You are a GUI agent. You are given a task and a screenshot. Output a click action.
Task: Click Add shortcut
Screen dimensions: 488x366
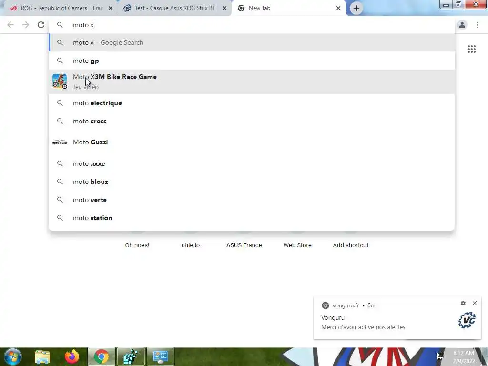click(351, 245)
